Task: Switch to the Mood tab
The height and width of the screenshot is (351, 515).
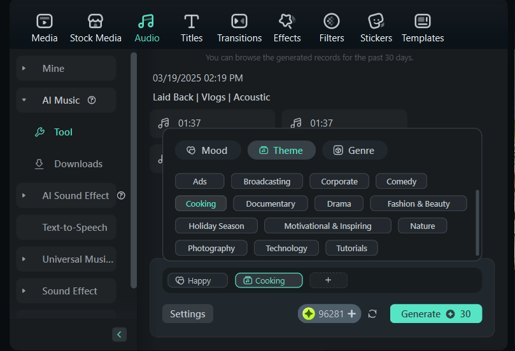Action: point(208,150)
